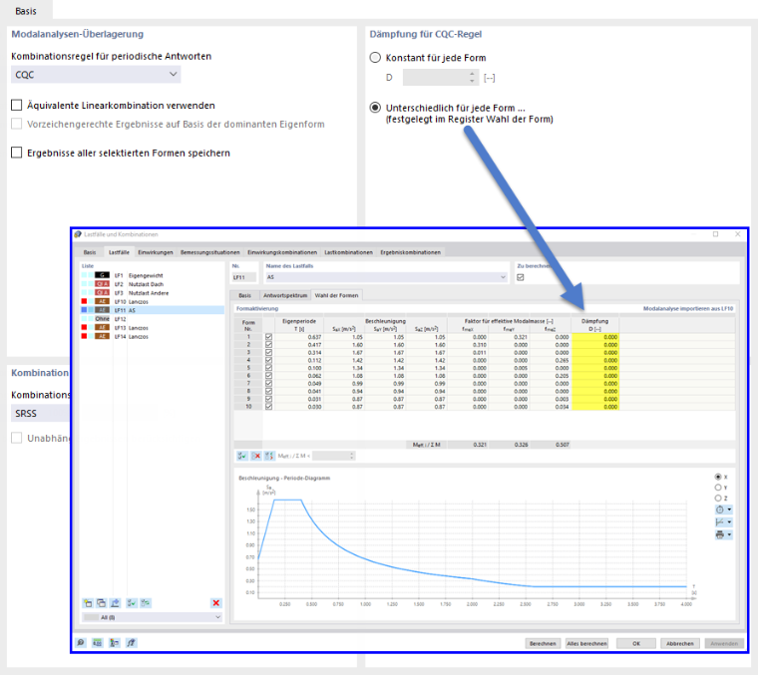Image resolution: width=758 pixels, height=675 pixels.
Task: Click the check all forms icon
Action: (x=242, y=456)
